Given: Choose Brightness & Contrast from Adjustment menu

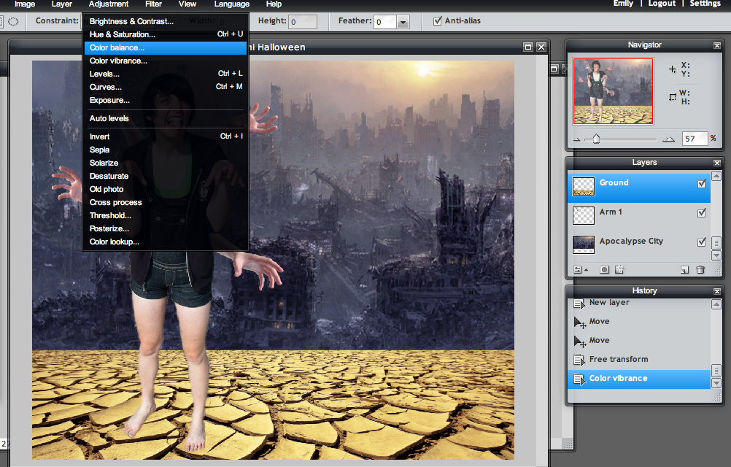Looking at the screenshot, I should (x=166, y=21).
